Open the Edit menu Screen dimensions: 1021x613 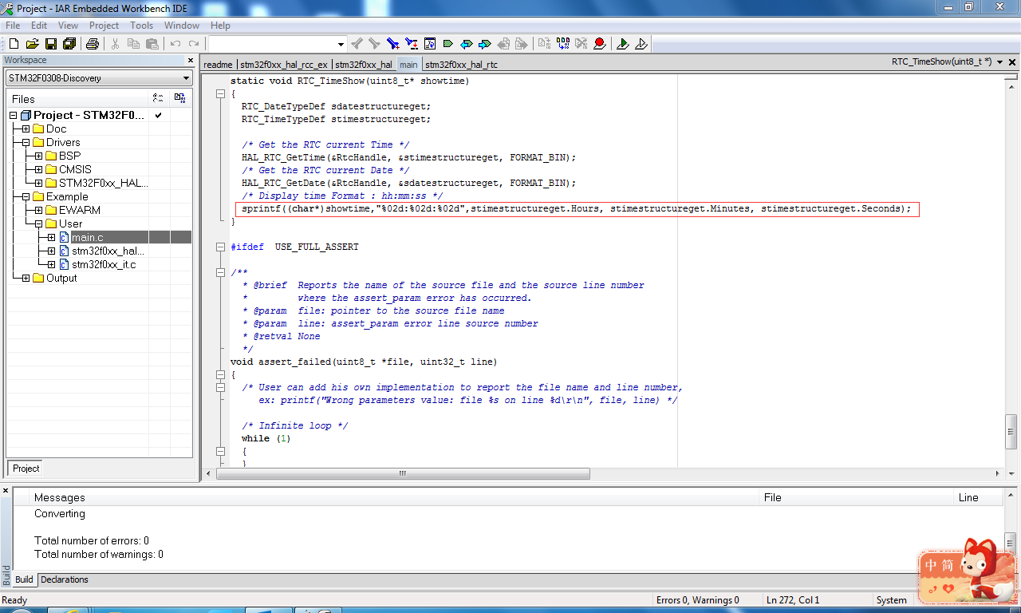click(39, 26)
